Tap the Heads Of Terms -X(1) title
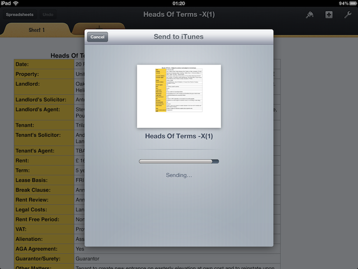Viewport: 358px width, 269px height. coord(179,14)
